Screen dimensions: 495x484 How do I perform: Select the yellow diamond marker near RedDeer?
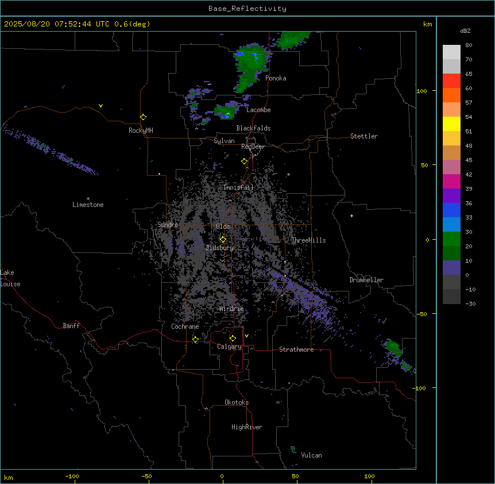tap(245, 162)
